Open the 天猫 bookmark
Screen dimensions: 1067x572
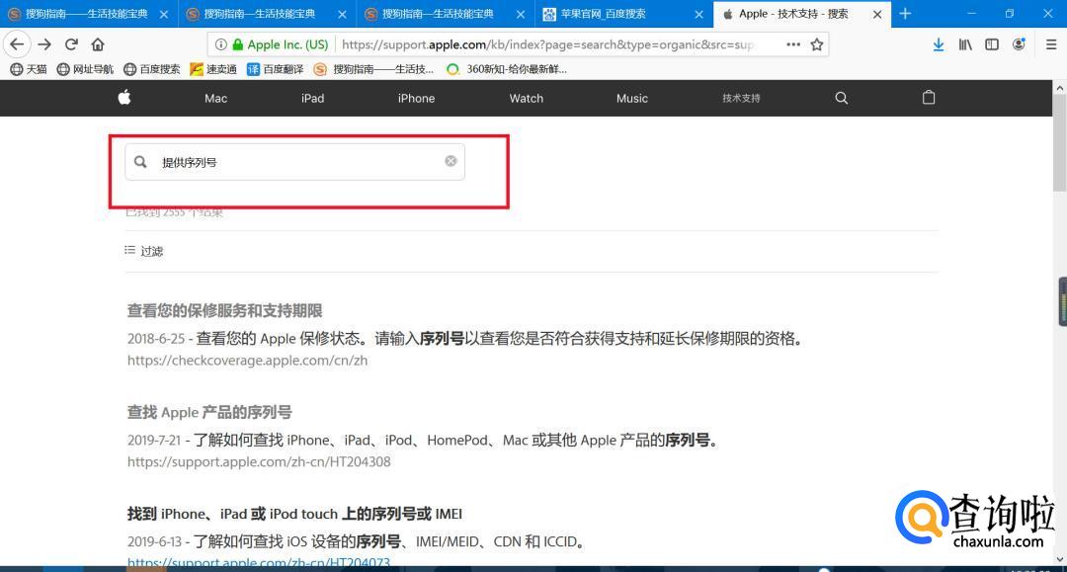[x=29, y=69]
